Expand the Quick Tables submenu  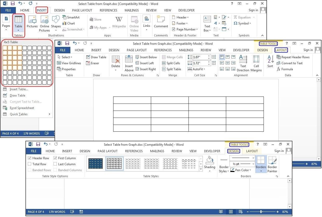18,114
